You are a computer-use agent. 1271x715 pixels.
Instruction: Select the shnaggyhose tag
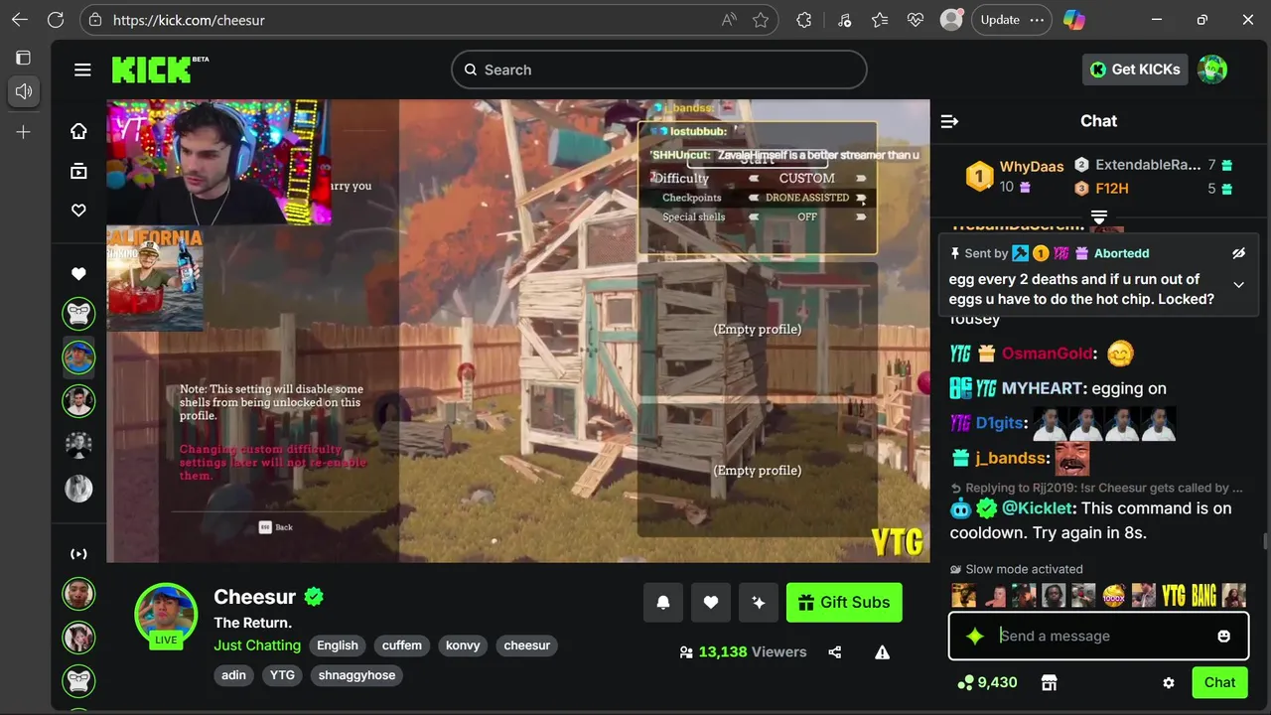pos(357,675)
